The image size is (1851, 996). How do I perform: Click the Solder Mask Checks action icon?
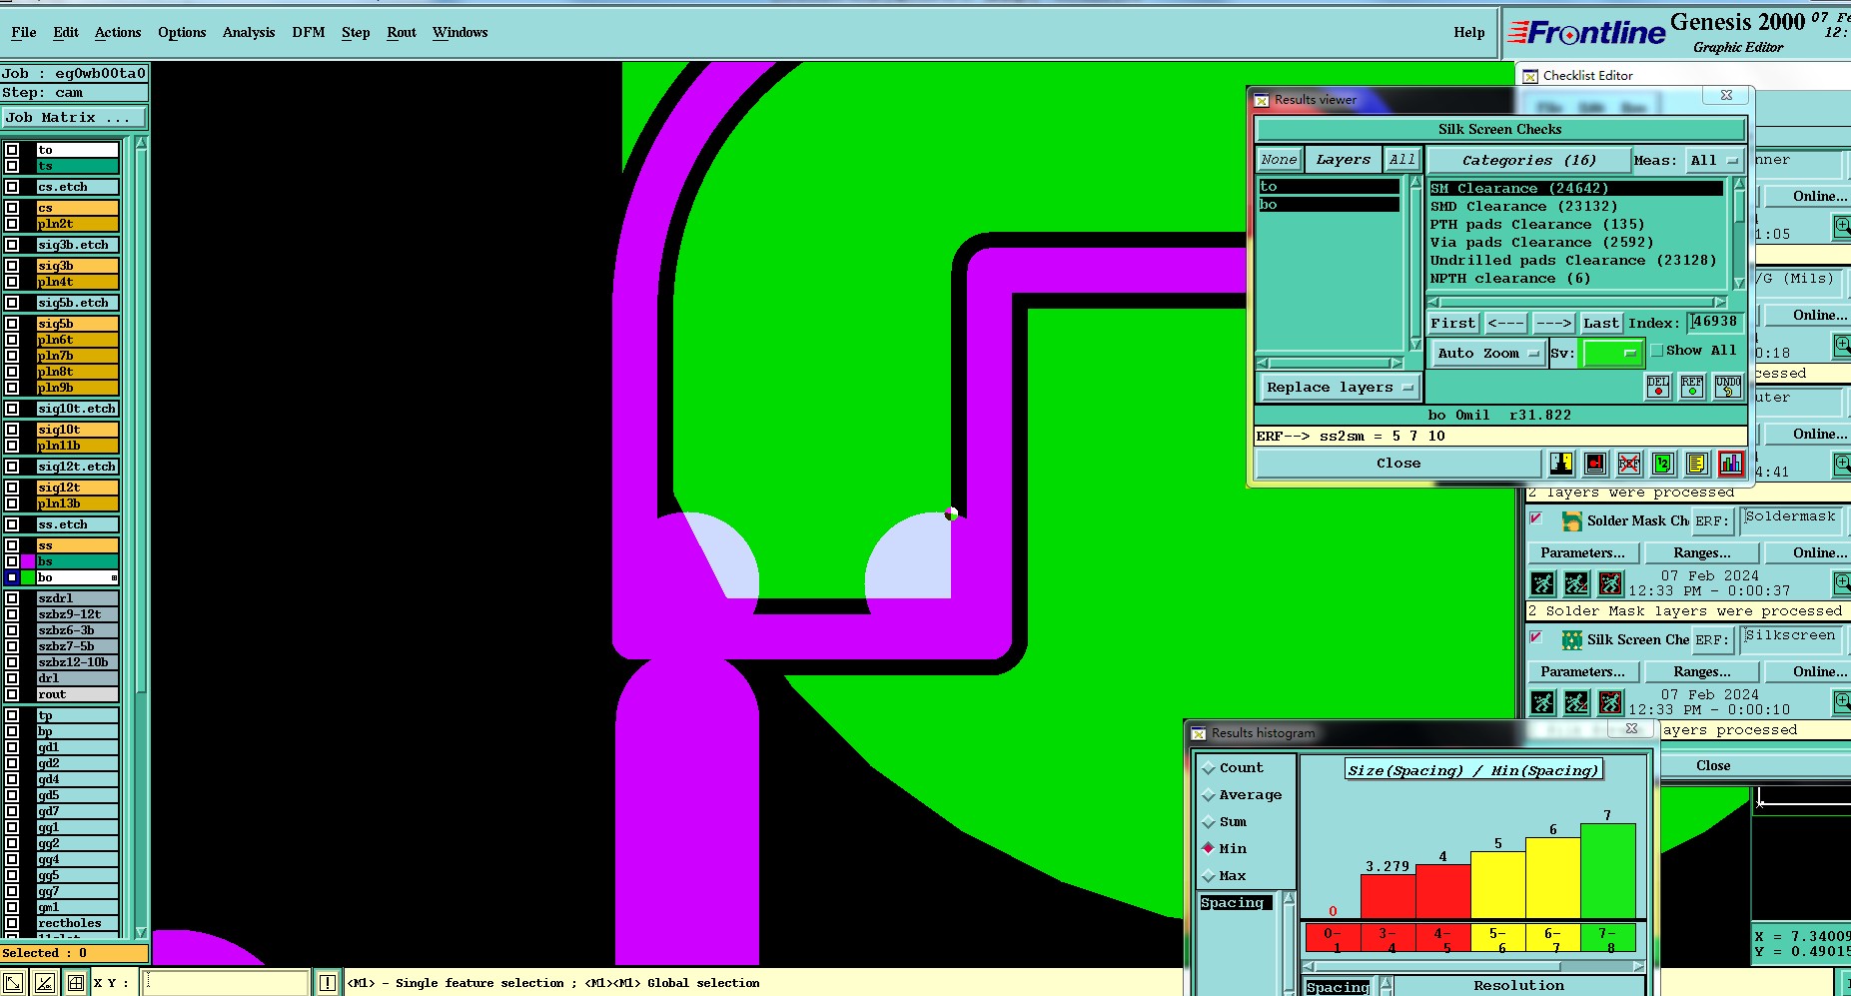coord(1571,521)
